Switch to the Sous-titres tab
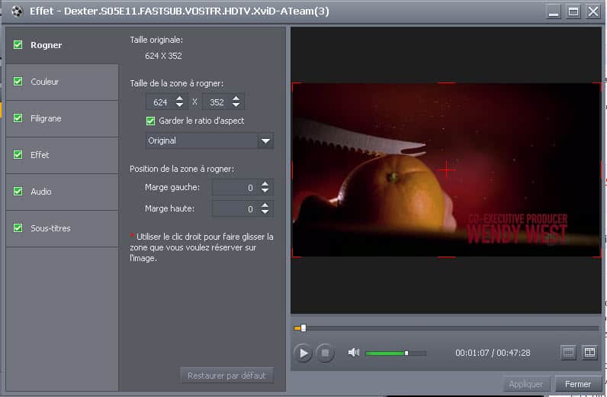Image resolution: width=607 pixels, height=397 pixels. click(62, 228)
